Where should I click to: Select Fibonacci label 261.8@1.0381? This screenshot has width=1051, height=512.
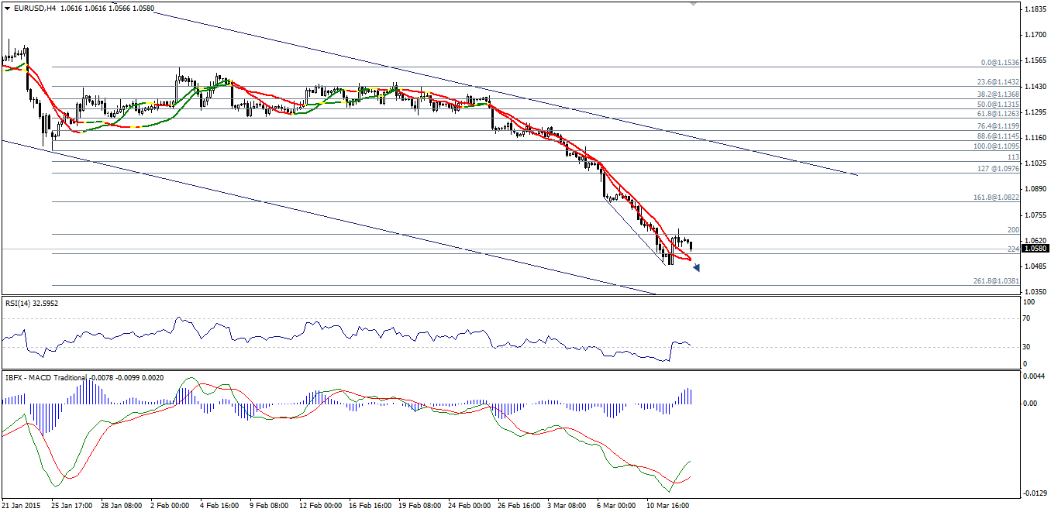(x=996, y=281)
